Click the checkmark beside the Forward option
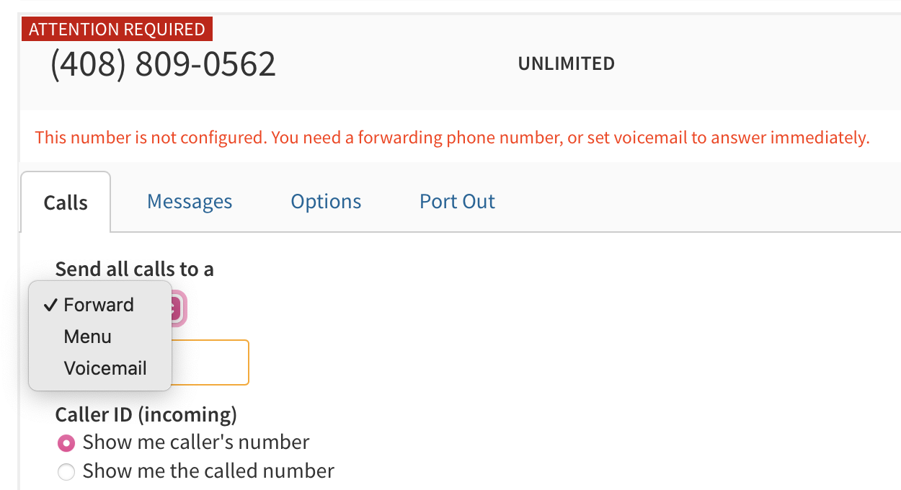901x490 pixels. click(x=50, y=305)
